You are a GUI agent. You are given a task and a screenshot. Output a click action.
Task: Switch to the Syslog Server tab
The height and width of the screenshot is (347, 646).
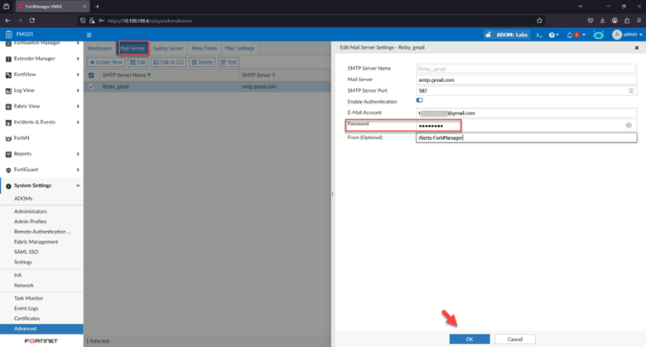tap(168, 48)
